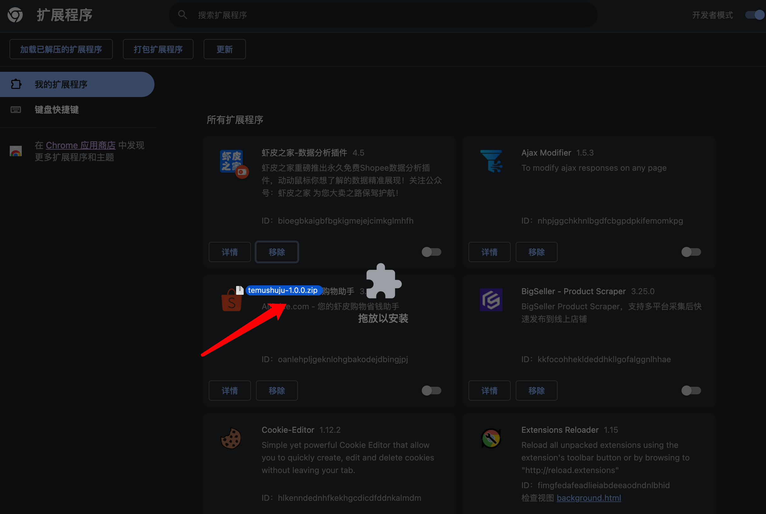766x514 pixels.
Task: Click the Extensions Reloader title text
Action: pos(560,430)
